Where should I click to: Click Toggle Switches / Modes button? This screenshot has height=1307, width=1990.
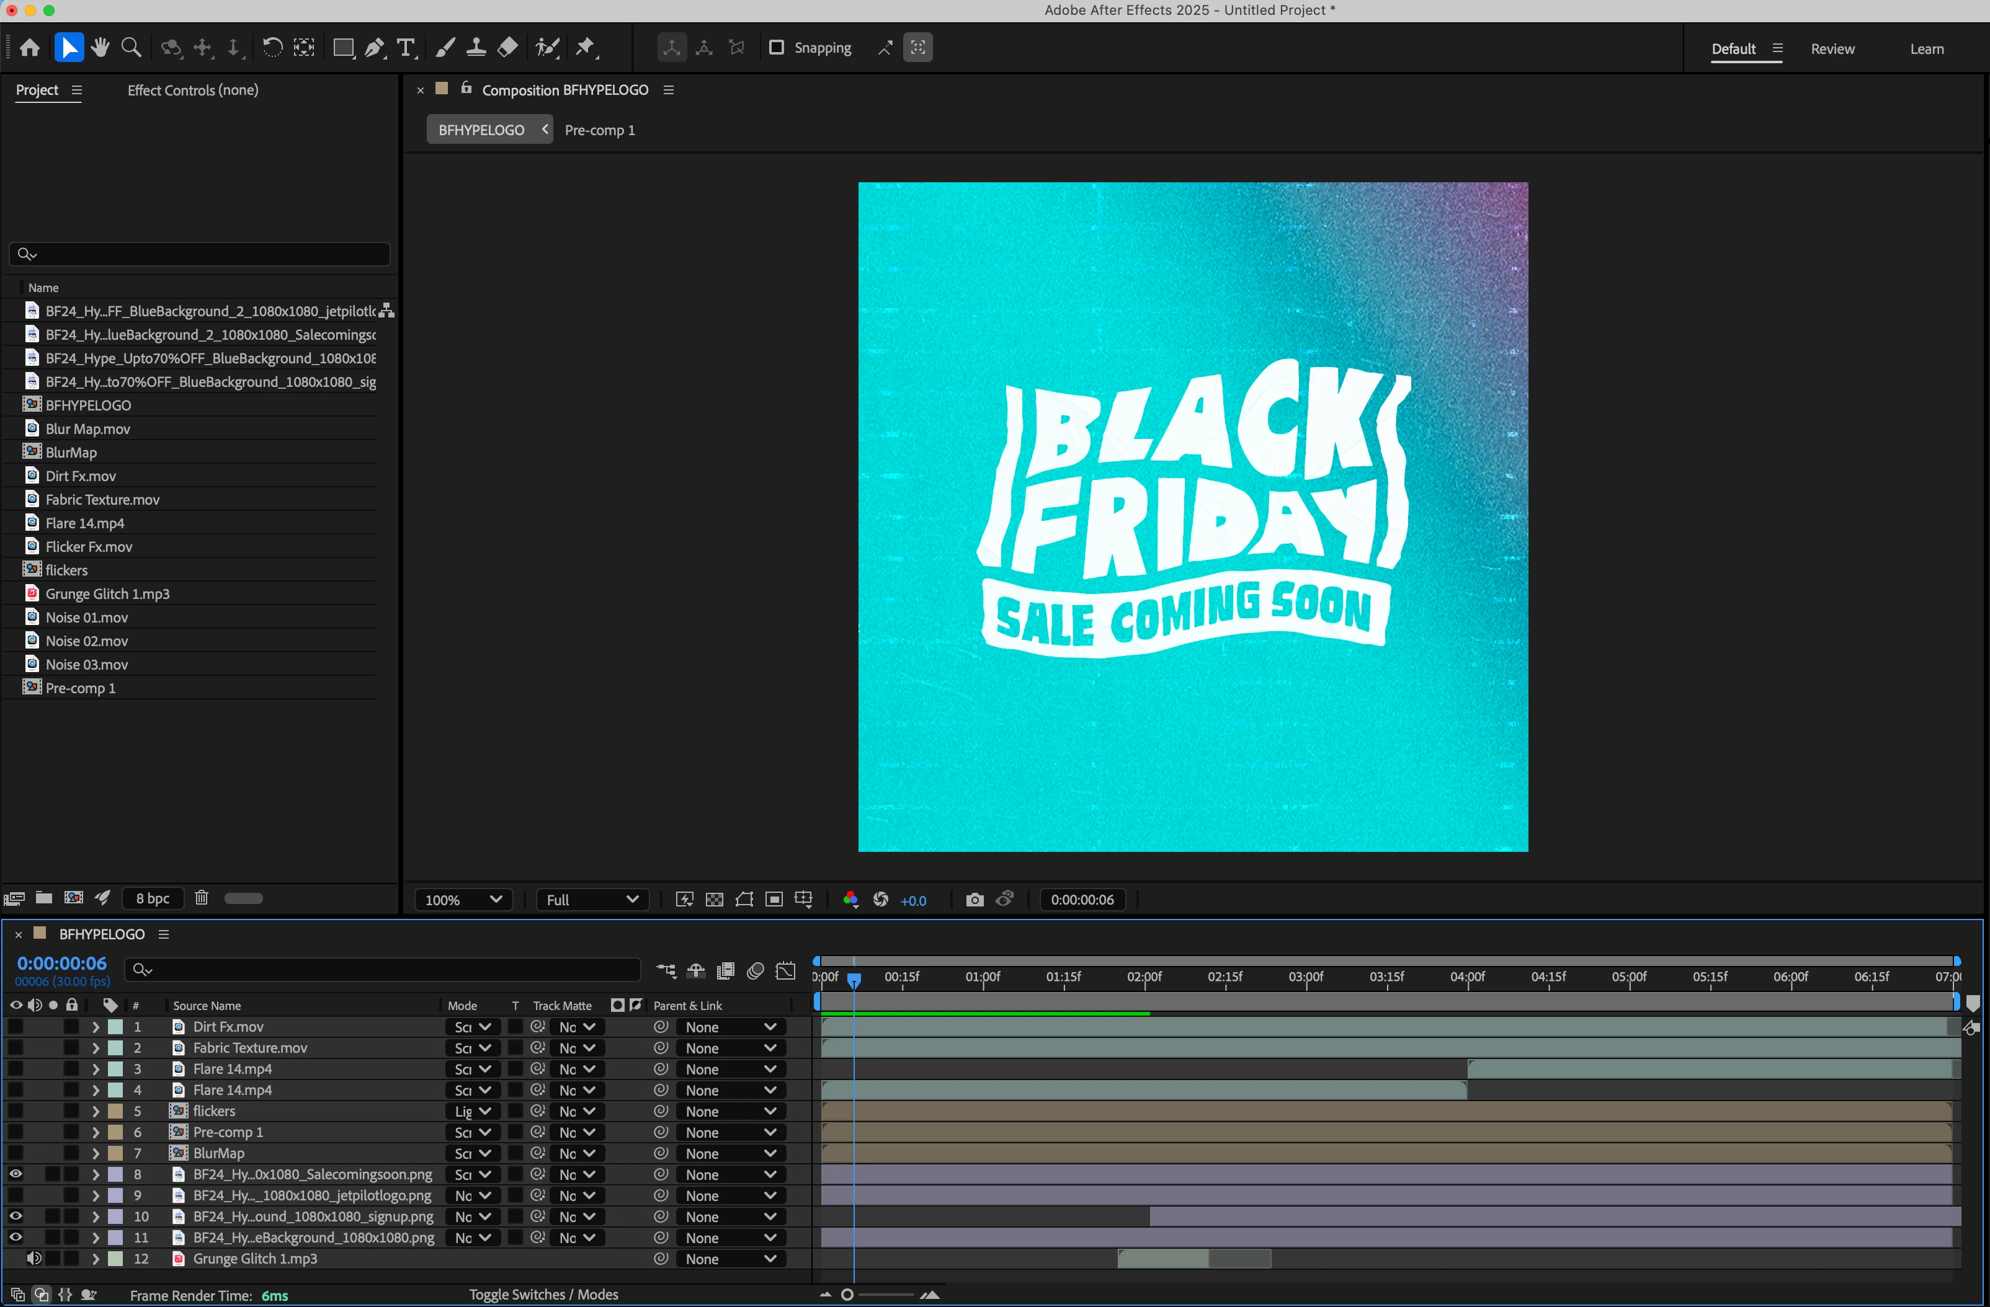click(543, 1295)
